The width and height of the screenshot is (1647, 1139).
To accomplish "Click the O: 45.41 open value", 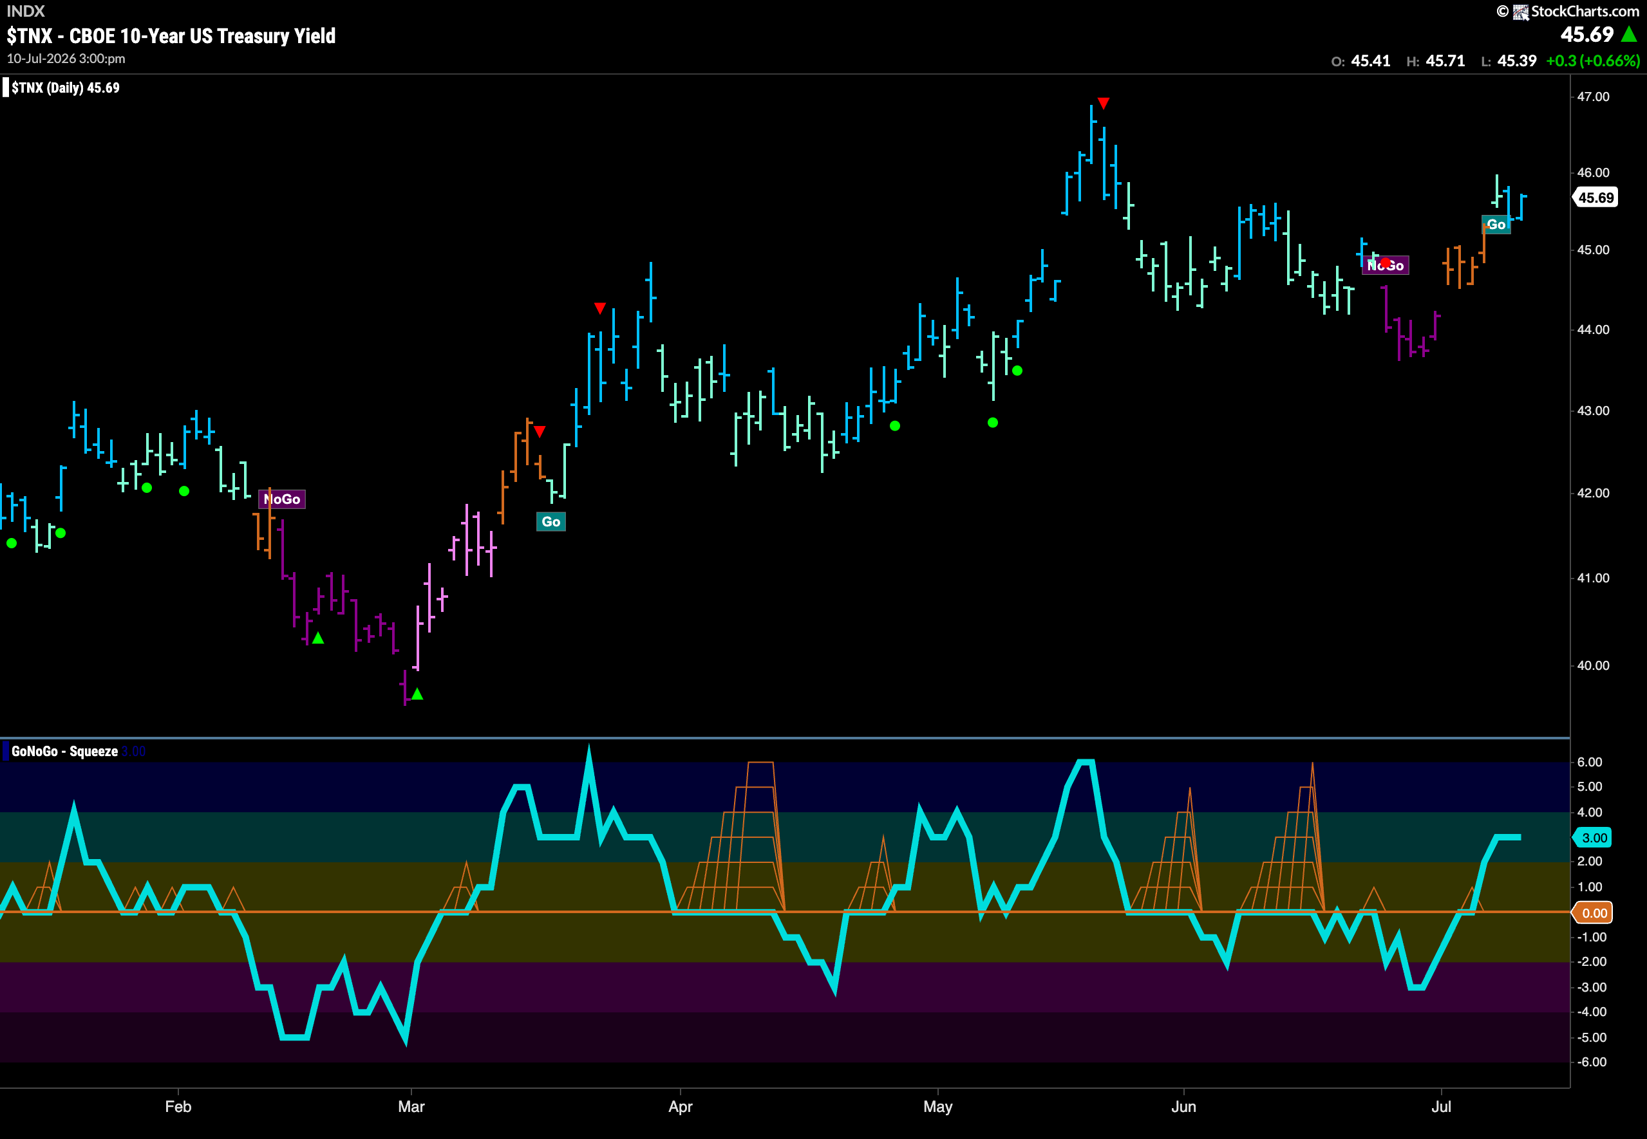I will tap(1360, 61).
